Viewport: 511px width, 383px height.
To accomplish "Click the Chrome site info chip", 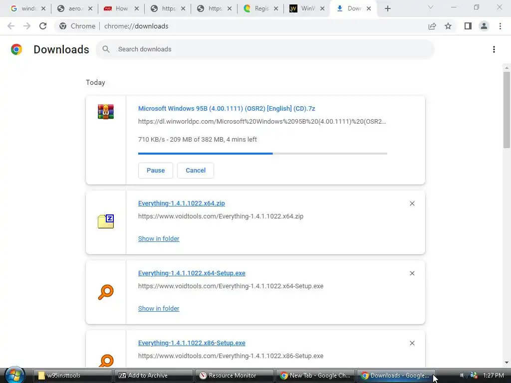I will (77, 26).
